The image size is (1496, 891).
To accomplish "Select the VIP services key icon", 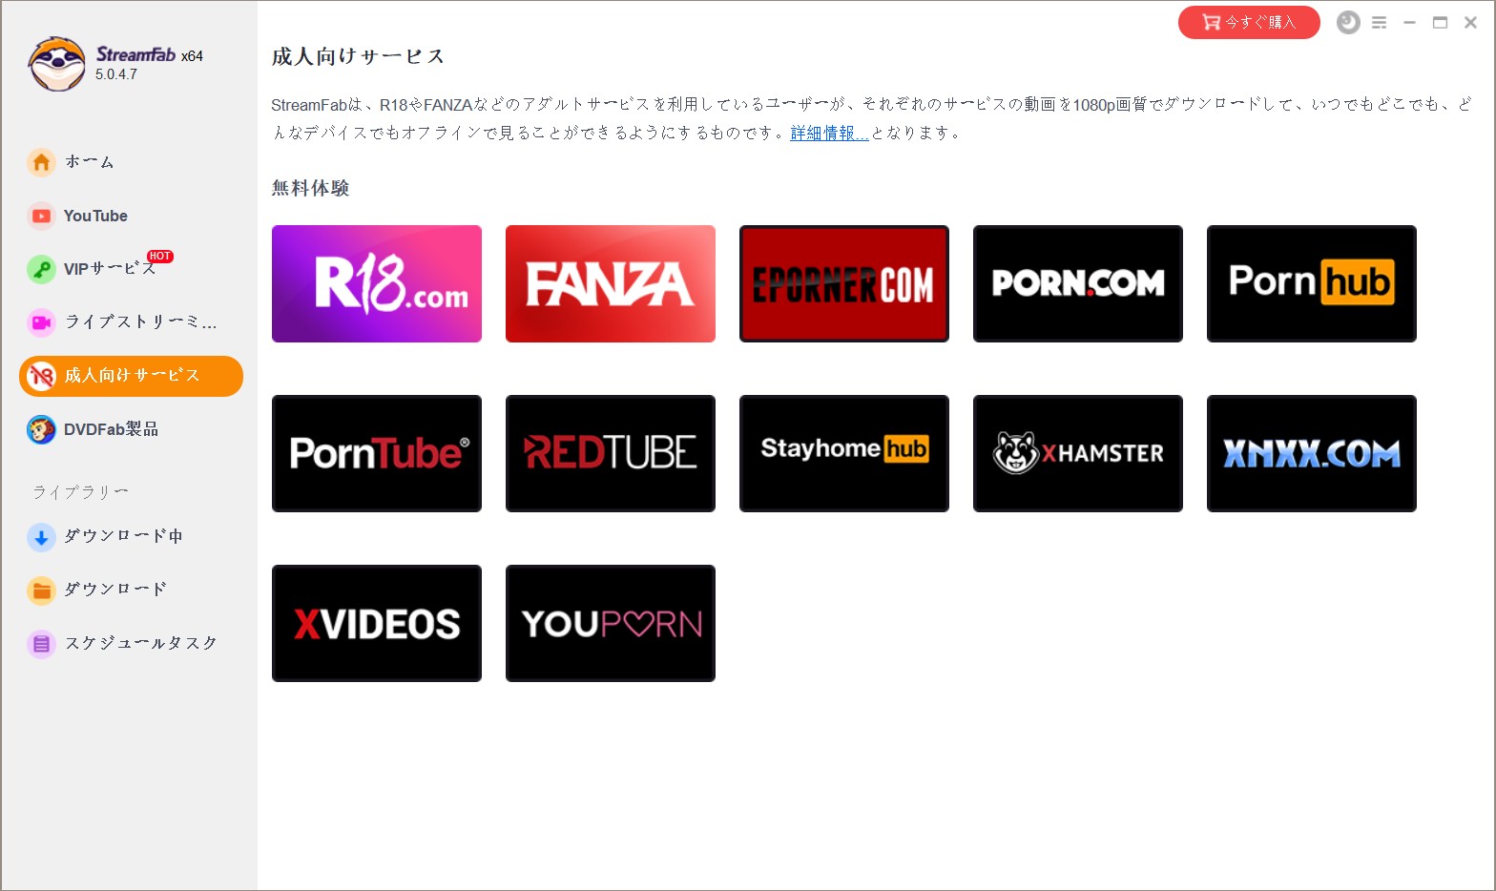I will tap(41, 270).
